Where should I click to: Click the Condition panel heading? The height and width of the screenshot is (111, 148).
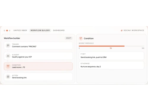tap(89, 38)
